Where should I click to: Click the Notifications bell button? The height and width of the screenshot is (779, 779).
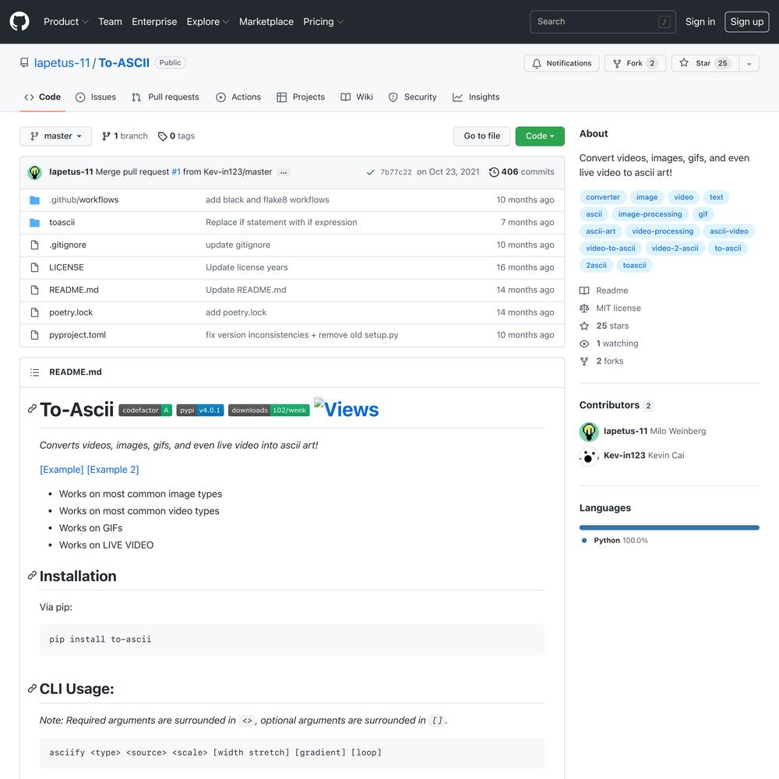(x=562, y=63)
